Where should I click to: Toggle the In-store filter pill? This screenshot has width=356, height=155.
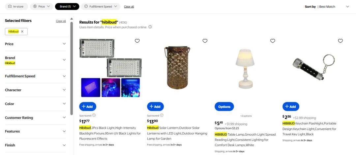click(16, 6)
